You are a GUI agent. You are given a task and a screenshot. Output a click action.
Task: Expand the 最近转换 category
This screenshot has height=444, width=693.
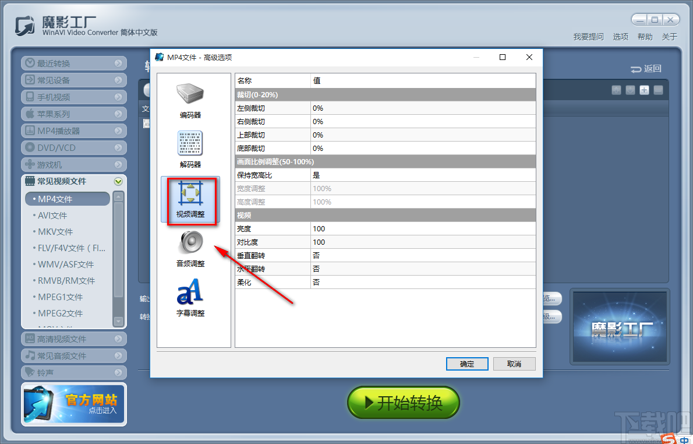coord(74,64)
